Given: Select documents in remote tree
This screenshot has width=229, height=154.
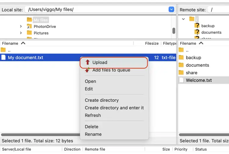Looking at the screenshot, I should point(211,32).
